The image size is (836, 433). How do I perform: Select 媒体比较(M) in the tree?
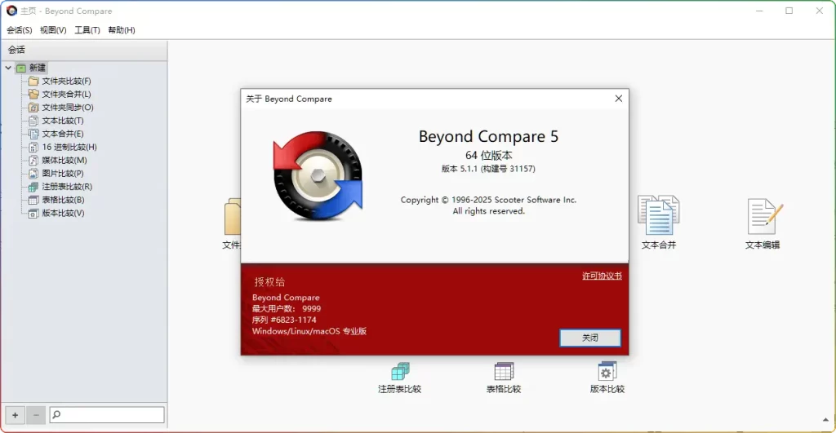(x=64, y=161)
